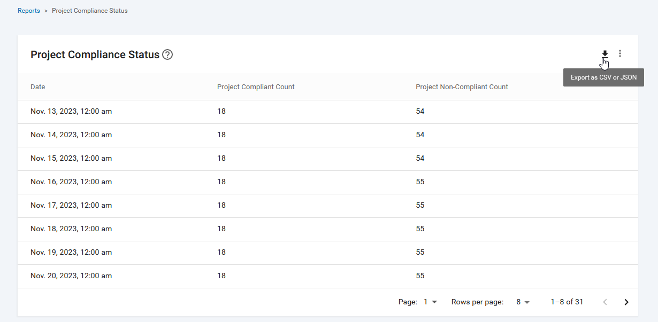Viewport: 658px width, 322px height.
Task: Select the Project Compliant Count column header
Action: click(x=256, y=87)
